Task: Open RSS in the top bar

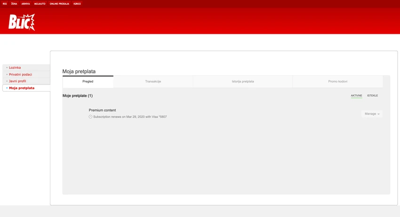Action: tap(5, 4)
